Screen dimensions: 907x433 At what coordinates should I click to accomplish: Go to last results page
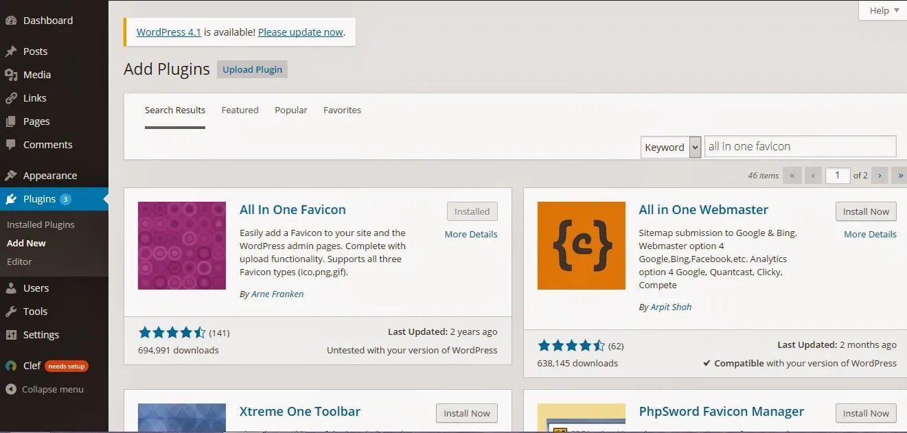[900, 176]
